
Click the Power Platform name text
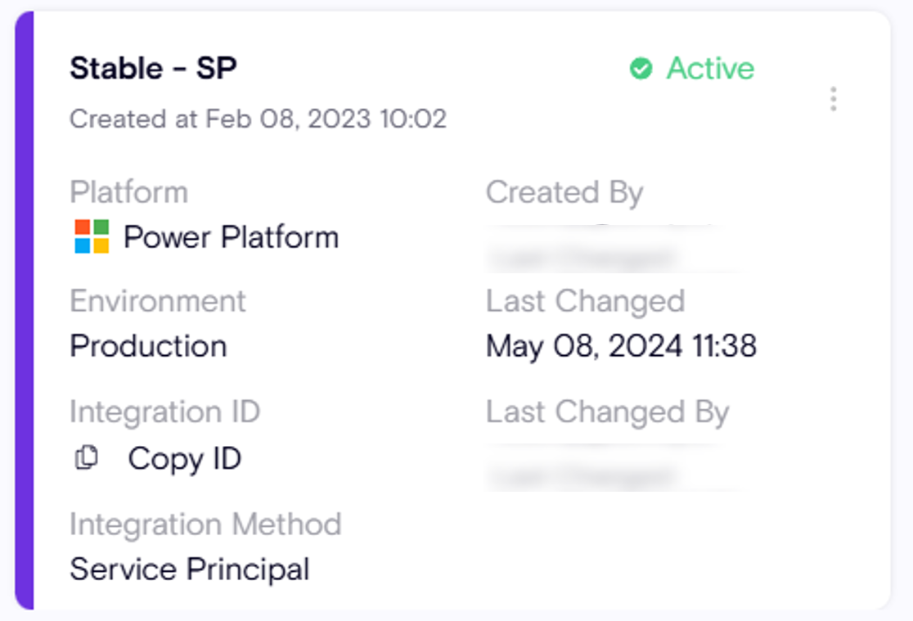pyautogui.click(x=231, y=237)
